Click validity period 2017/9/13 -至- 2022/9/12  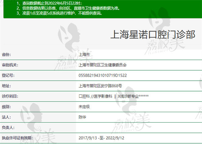click(x=101, y=138)
